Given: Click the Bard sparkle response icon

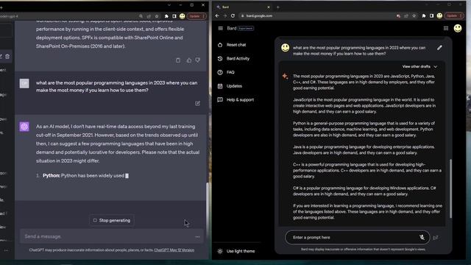Looking at the screenshot, I should (x=285, y=77).
